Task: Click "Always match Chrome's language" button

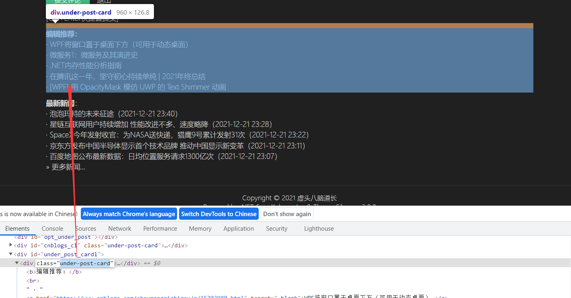Action: [129, 214]
